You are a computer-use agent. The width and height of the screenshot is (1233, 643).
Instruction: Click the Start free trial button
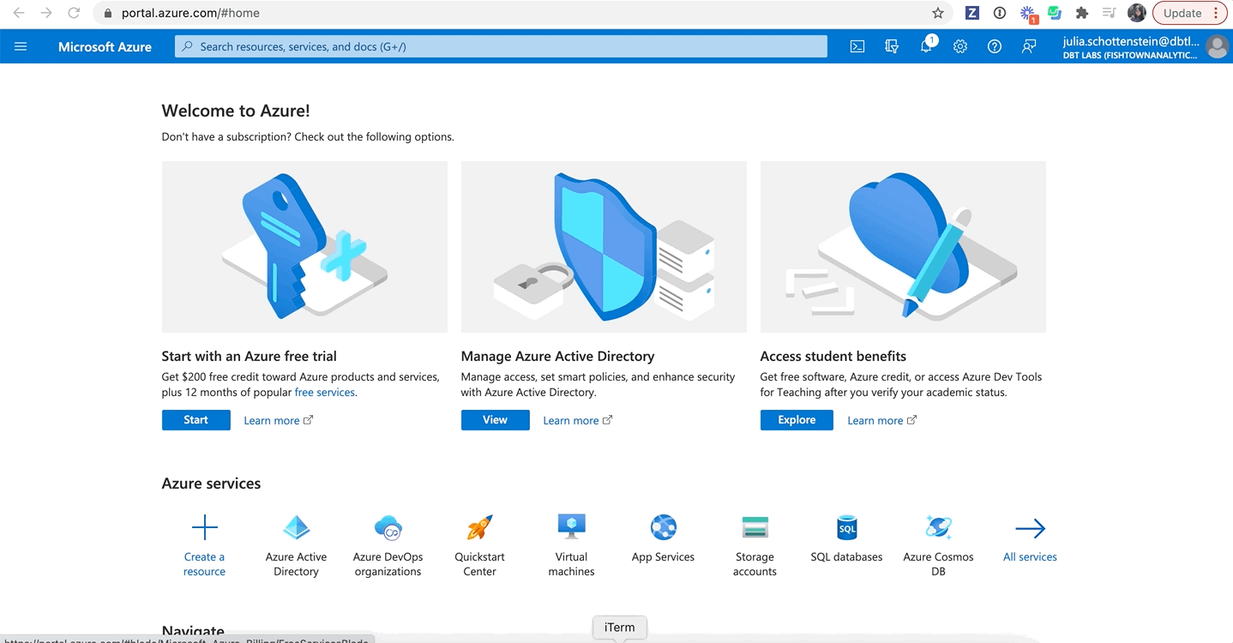tap(195, 420)
